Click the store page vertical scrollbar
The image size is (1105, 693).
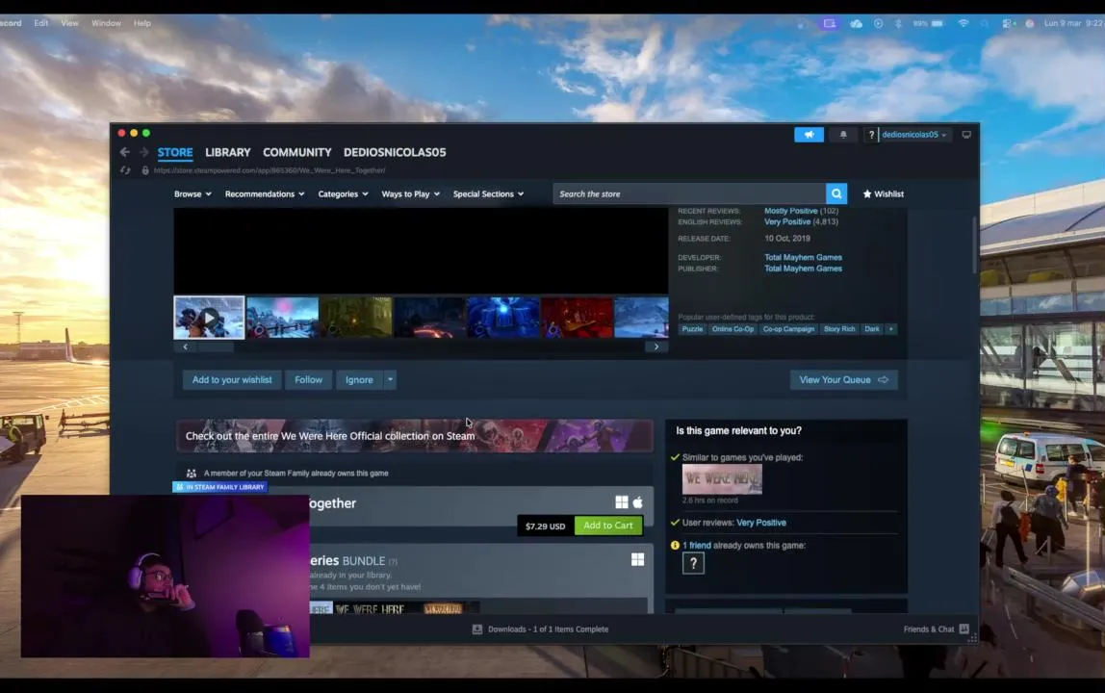point(975,244)
